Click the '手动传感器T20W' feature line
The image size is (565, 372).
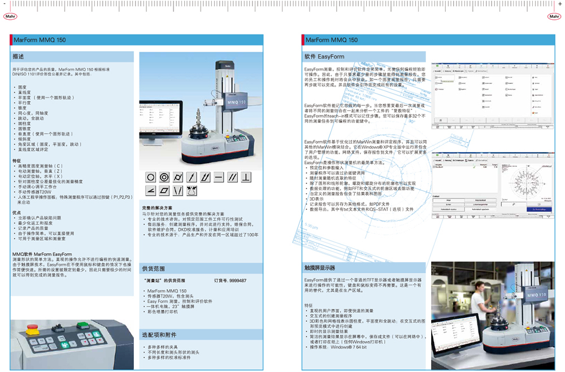(35, 192)
